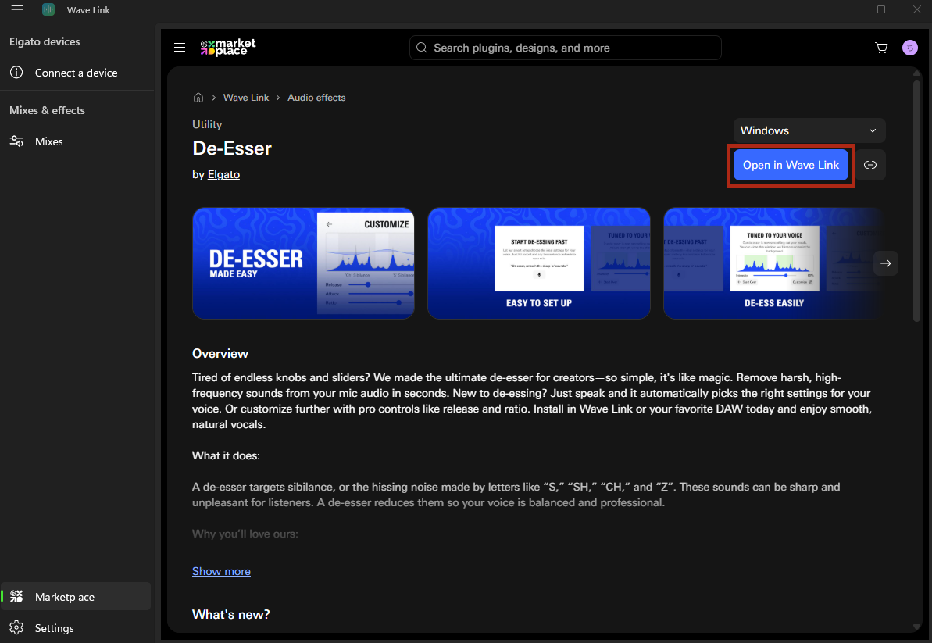This screenshot has width=932, height=643.
Task: Switch to the Marketplace page
Action: pos(76,597)
